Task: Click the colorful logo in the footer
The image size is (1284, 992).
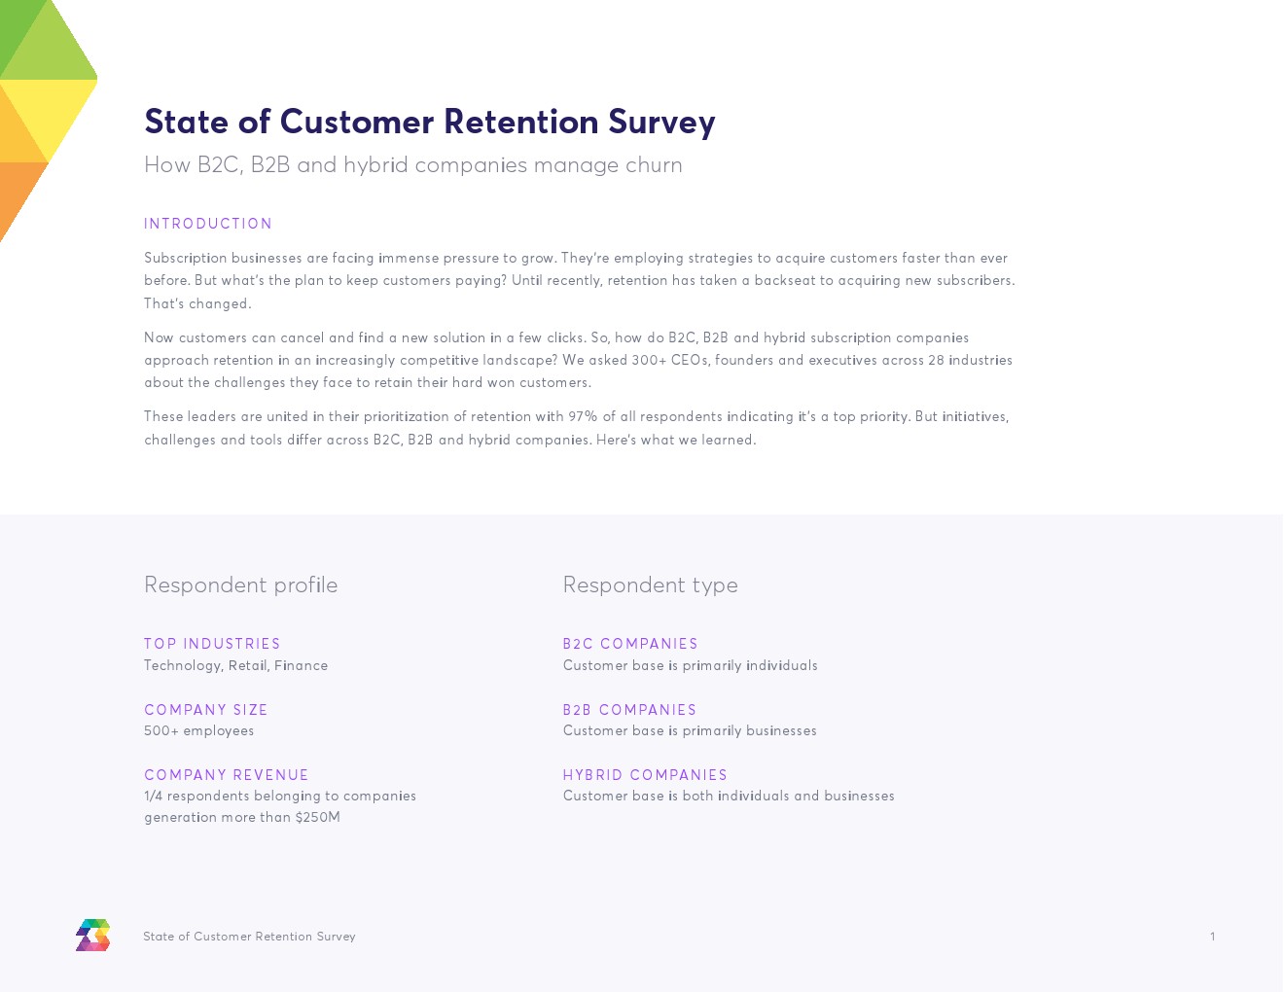Action: point(93,935)
